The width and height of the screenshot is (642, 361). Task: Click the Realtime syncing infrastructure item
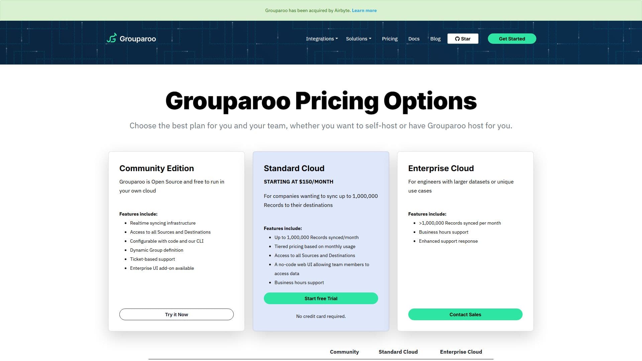point(163,223)
